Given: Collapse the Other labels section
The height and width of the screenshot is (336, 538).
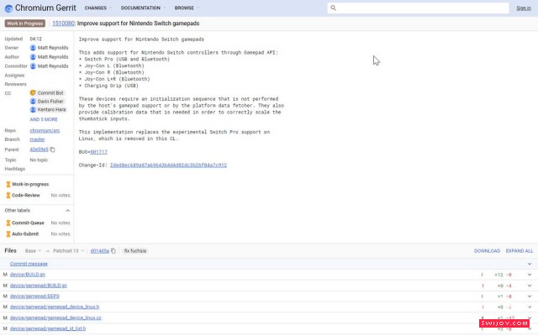Looking at the screenshot, I should 67,211.
